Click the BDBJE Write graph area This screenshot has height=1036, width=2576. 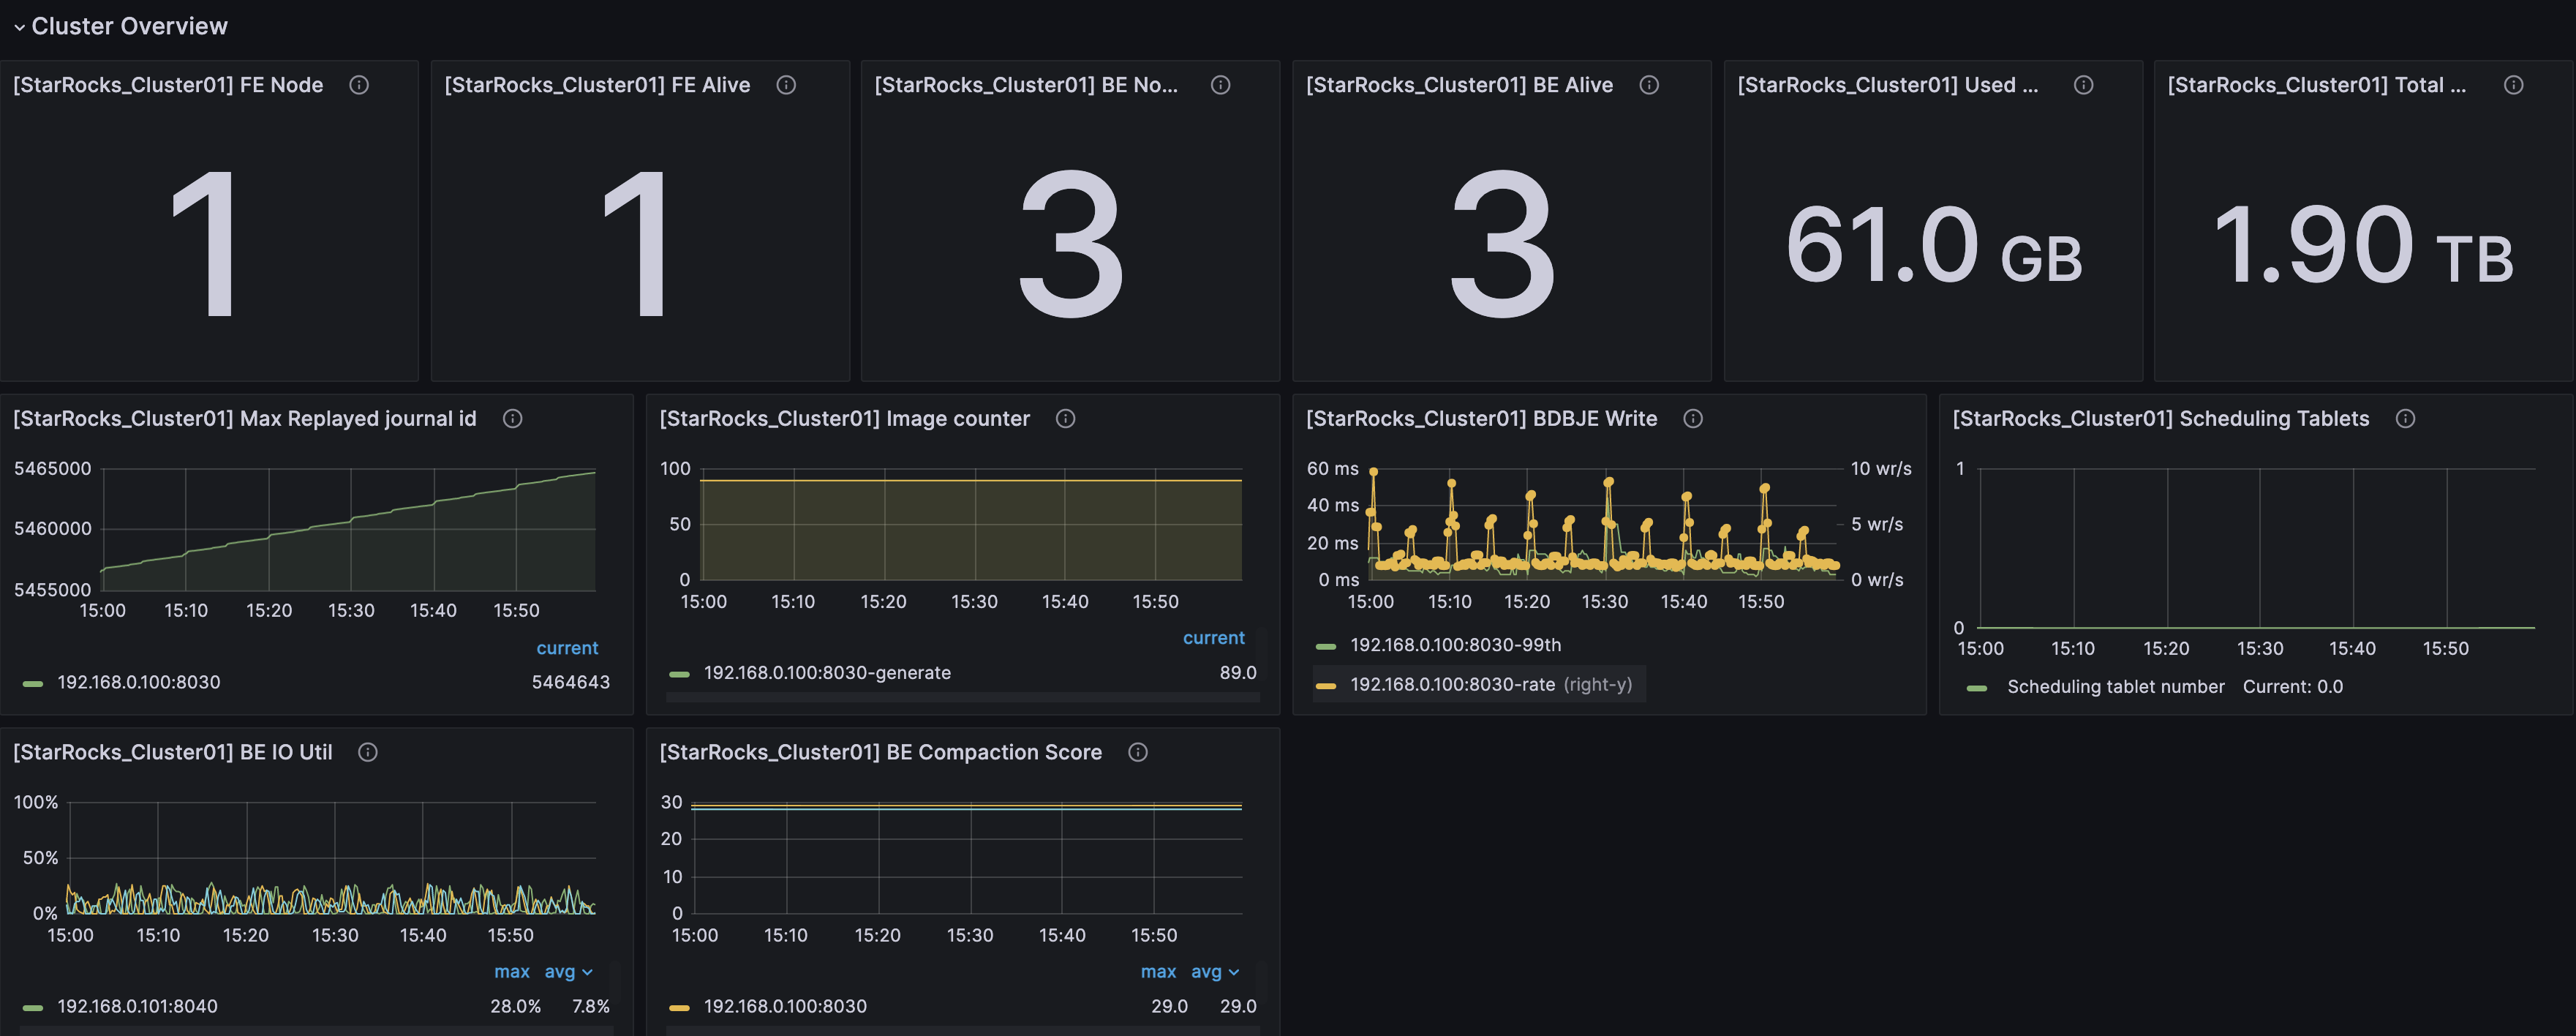coord(1603,524)
